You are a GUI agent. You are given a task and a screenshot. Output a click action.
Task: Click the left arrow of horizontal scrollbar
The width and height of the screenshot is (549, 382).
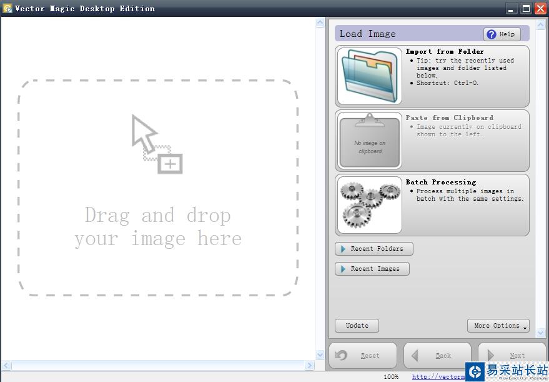pyautogui.click(x=6, y=366)
